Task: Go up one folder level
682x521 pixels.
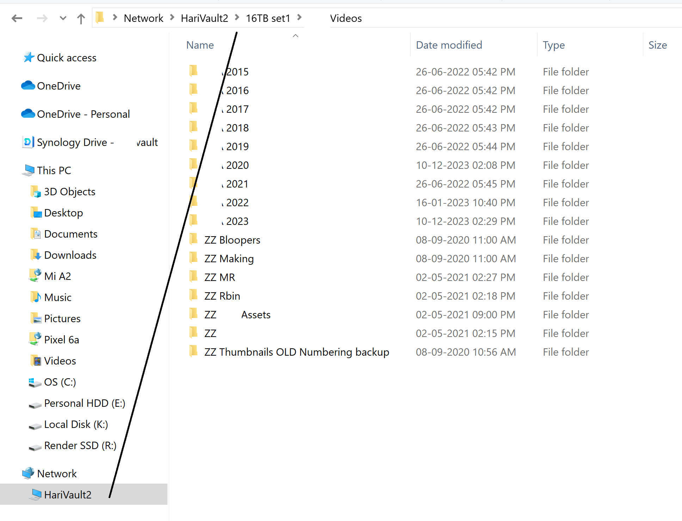Action: [x=81, y=18]
